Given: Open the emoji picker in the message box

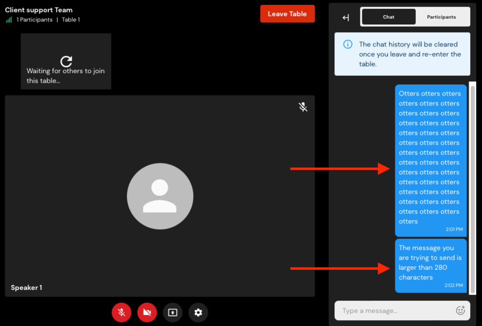Looking at the screenshot, I should [x=460, y=310].
